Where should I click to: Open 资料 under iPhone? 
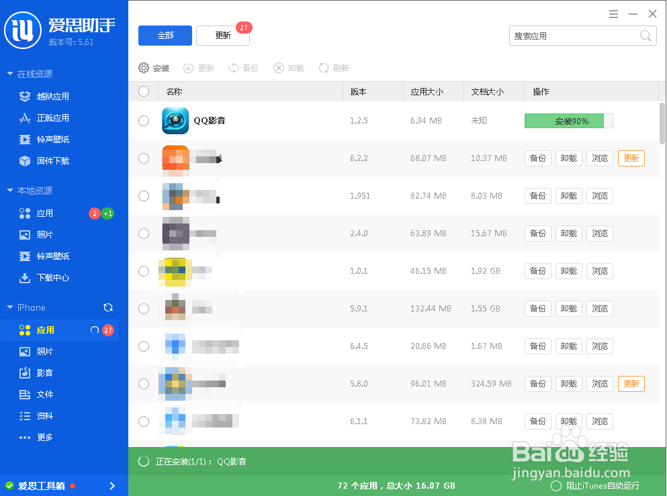tap(36, 416)
